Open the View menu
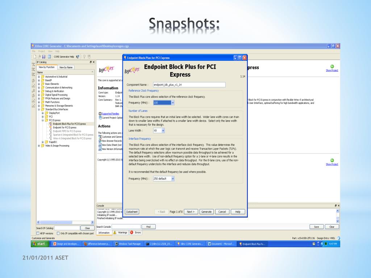371x278 pixels. (50, 51)
